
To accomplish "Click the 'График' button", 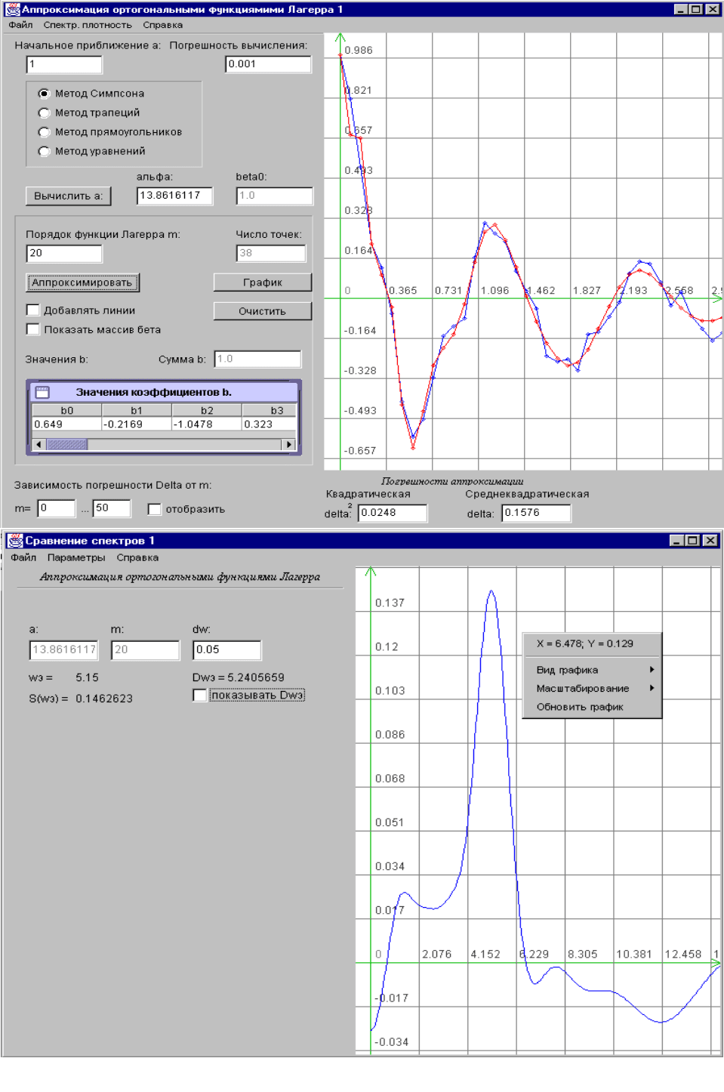I will pos(263,282).
